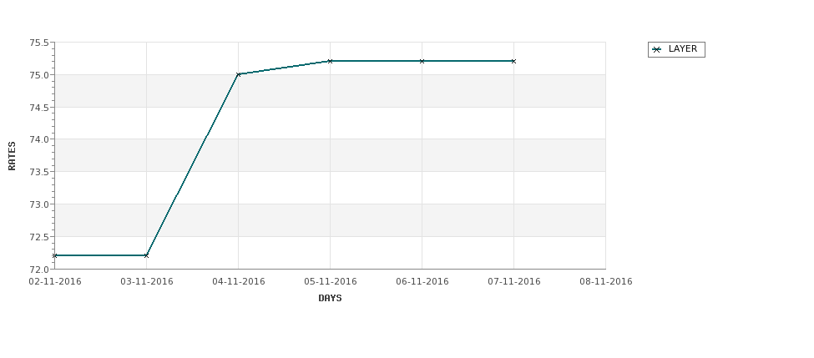The width and height of the screenshot is (814, 358).
Task: Click the 75.5 y-axis tick label
Action: pyautogui.click(x=39, y=43)
